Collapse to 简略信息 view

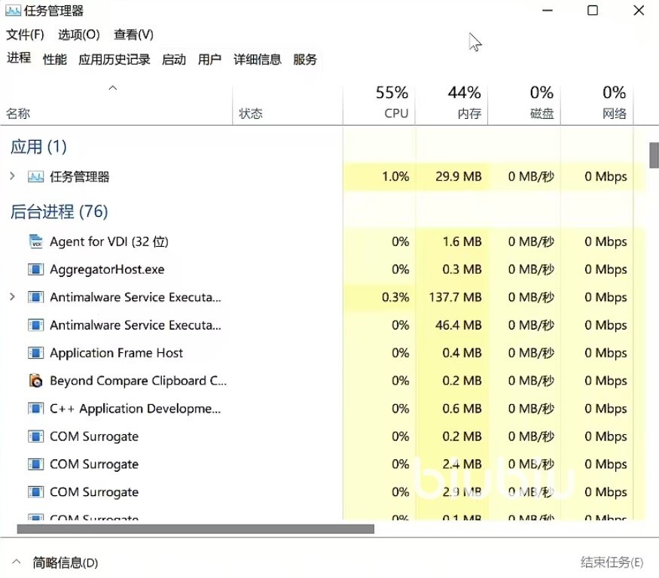(56, 562)
